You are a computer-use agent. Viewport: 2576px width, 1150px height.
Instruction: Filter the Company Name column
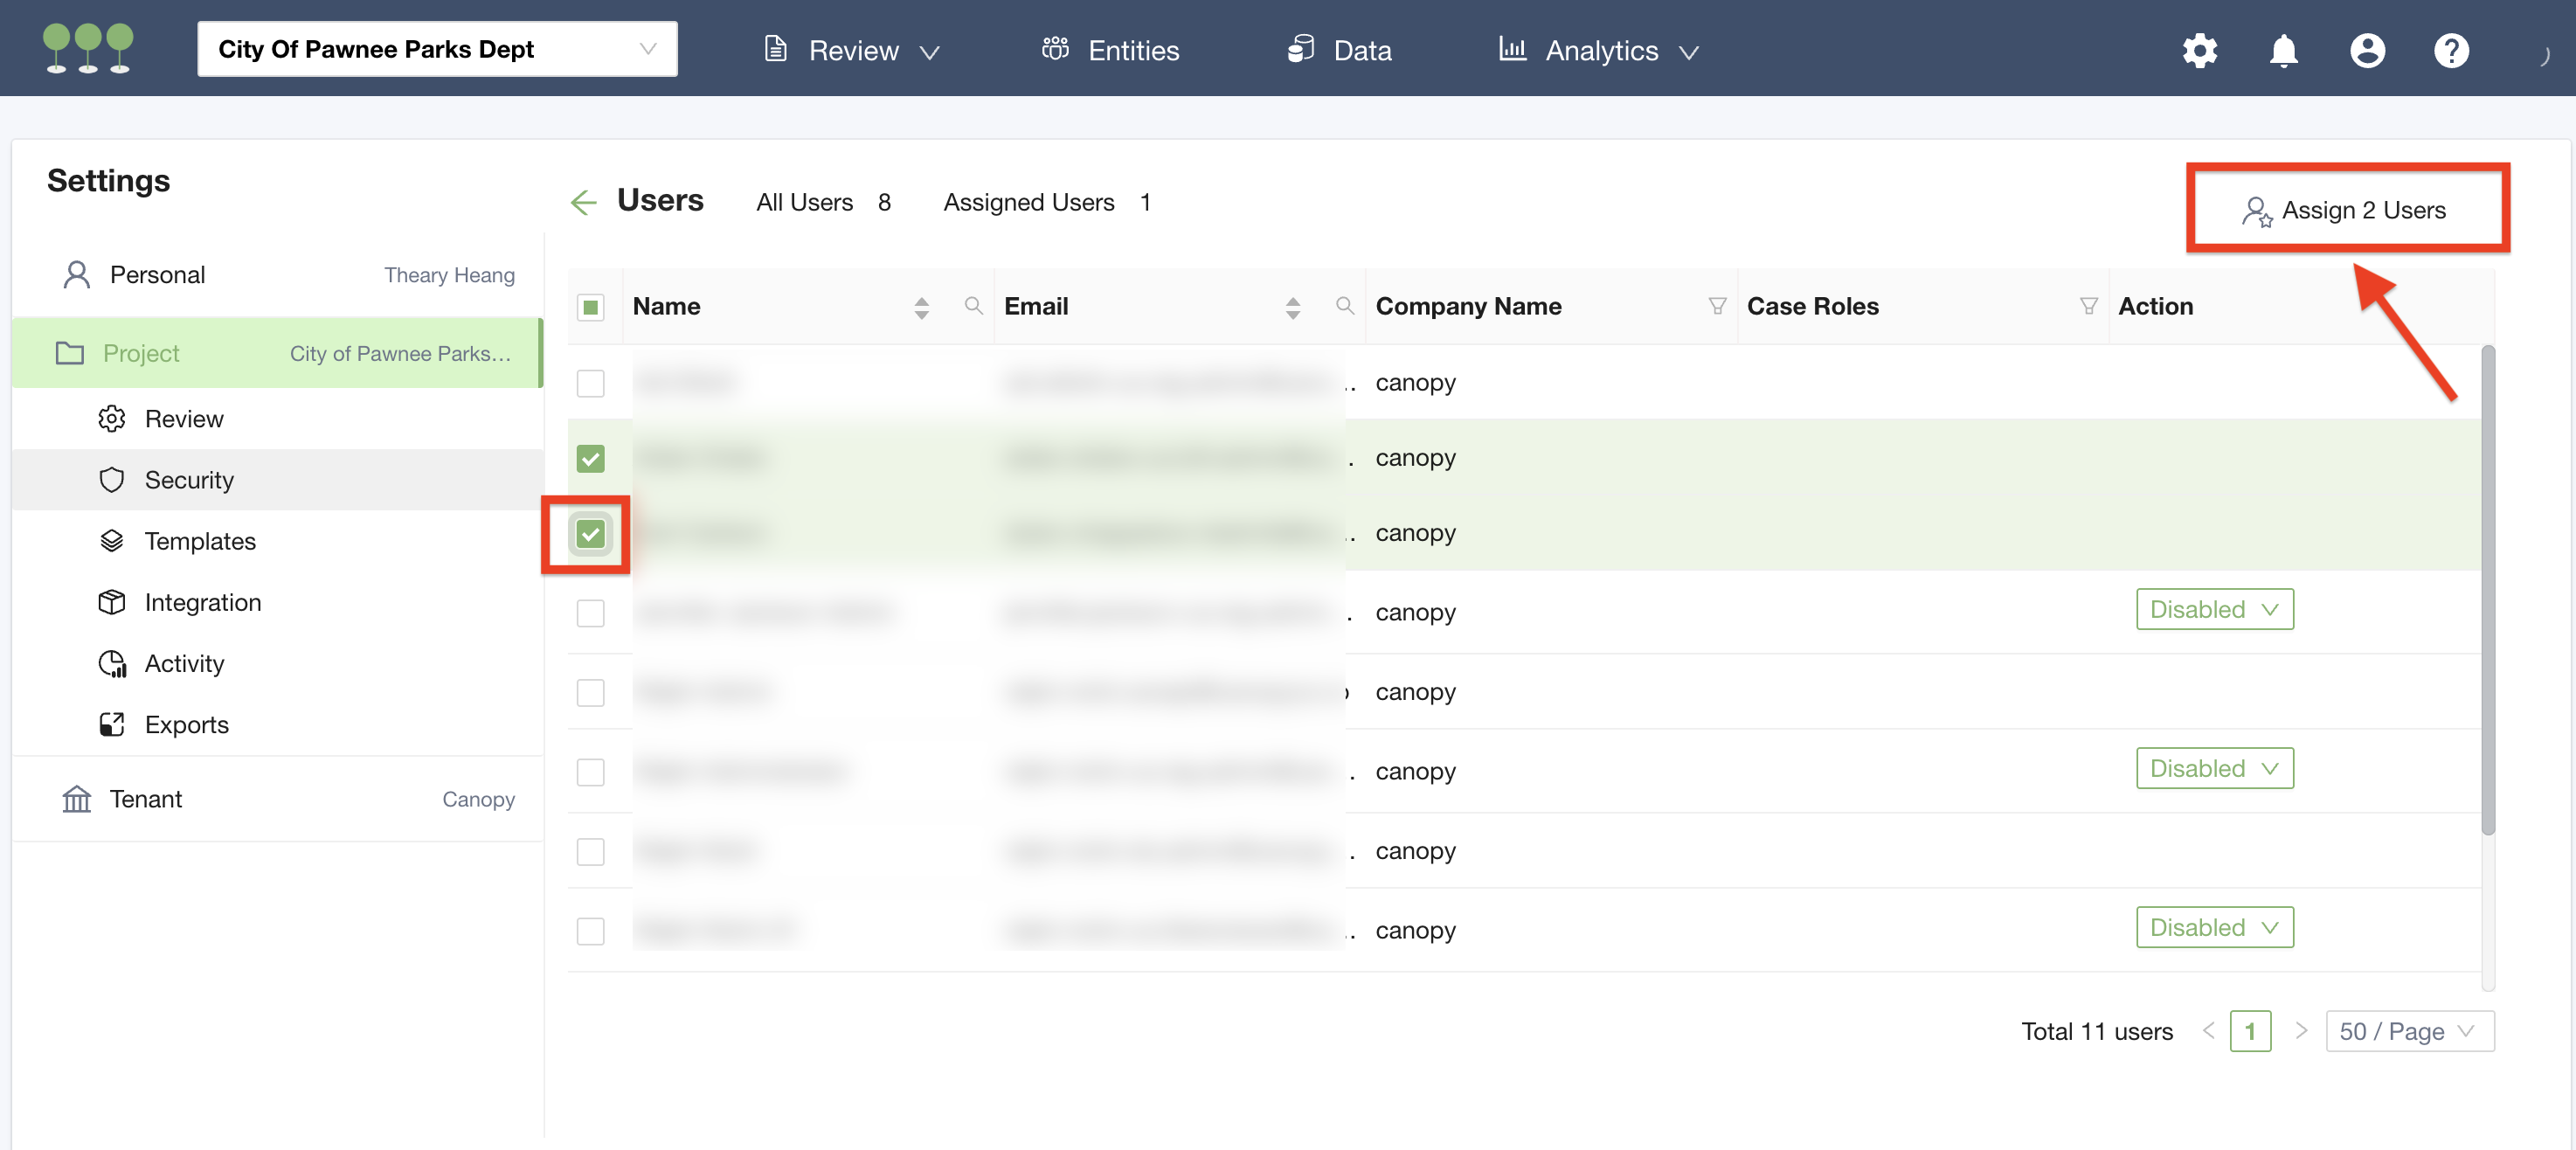(x=1716, y=306)
